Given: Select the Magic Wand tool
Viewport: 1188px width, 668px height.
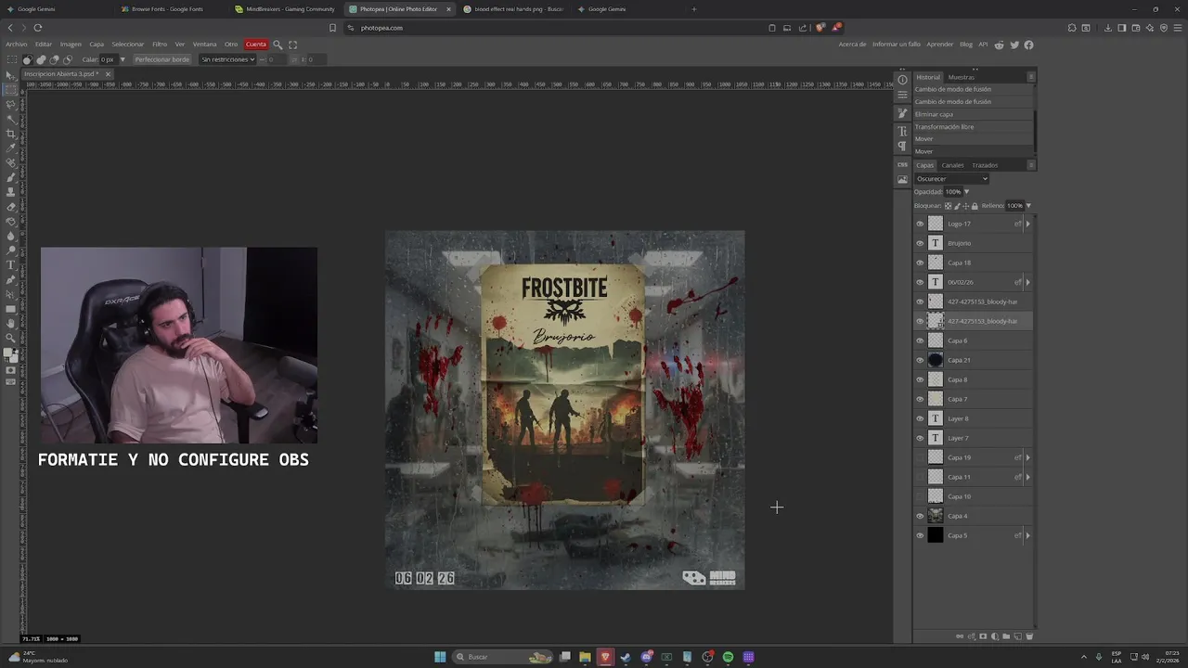Looking at the screenshot, I should click(x=11, y=119).
